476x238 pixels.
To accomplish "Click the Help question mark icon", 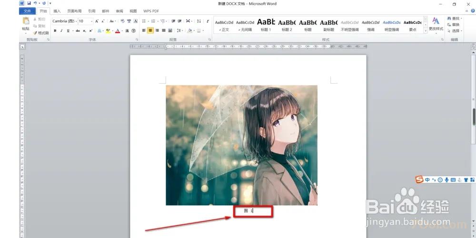I will pos(472,11).
